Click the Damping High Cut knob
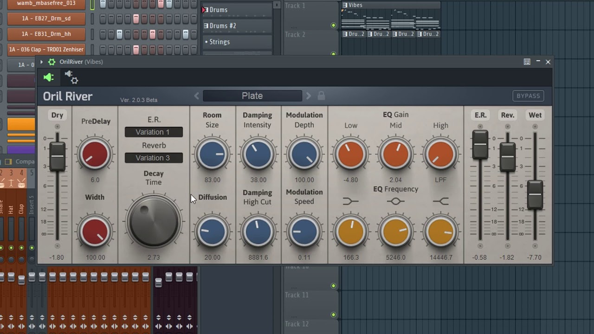Viewport: 594px width, 334px height. pyautogui.click(x=258, y=231)
